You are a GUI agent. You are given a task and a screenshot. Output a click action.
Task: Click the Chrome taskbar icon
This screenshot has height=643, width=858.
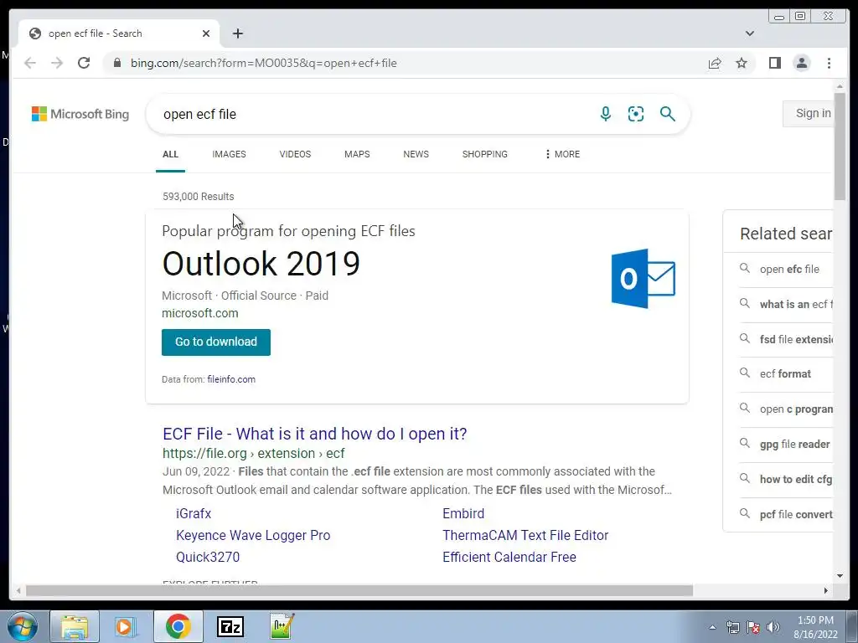(178, 626)
